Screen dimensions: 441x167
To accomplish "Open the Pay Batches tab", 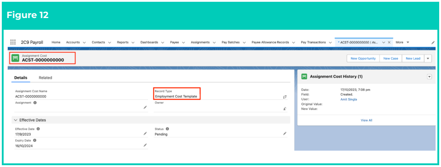I will tap(230, 42).
